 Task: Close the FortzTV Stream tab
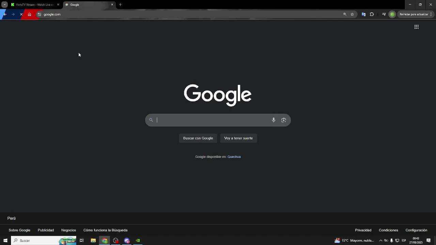coord(58,5)
